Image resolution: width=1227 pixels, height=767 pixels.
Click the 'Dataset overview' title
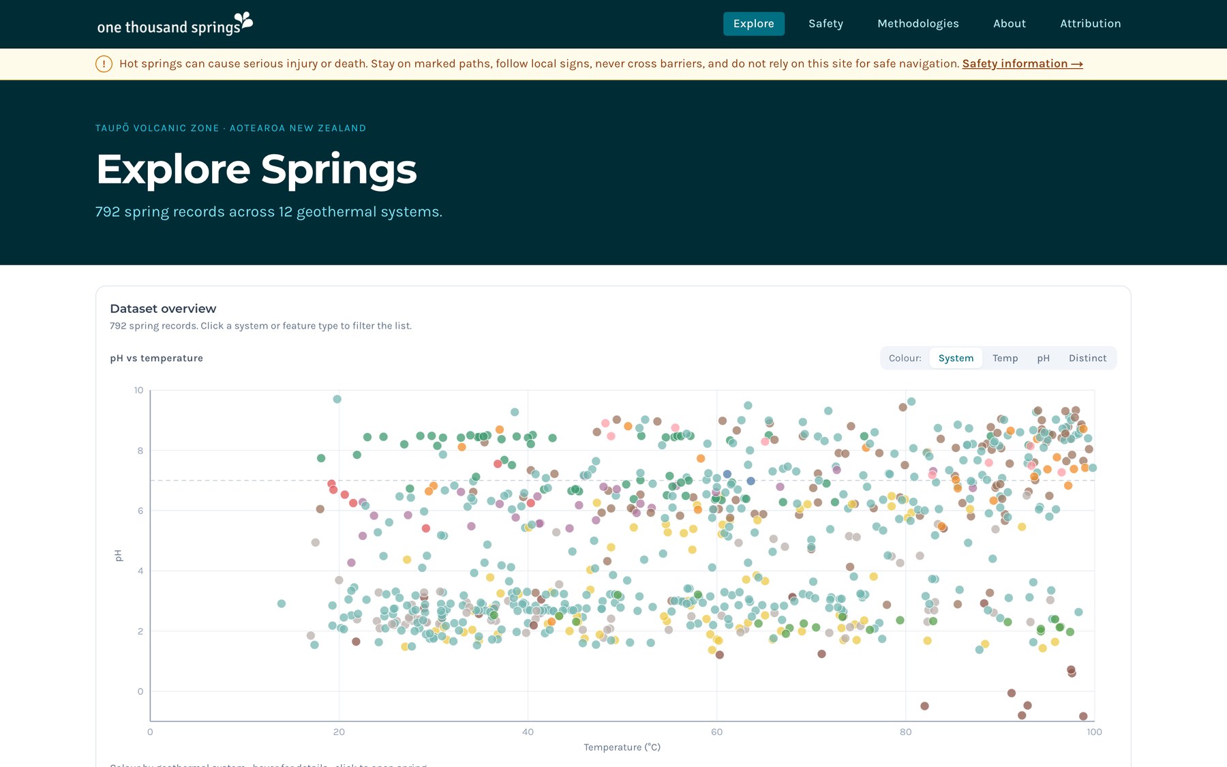click(x=163, y=309)
